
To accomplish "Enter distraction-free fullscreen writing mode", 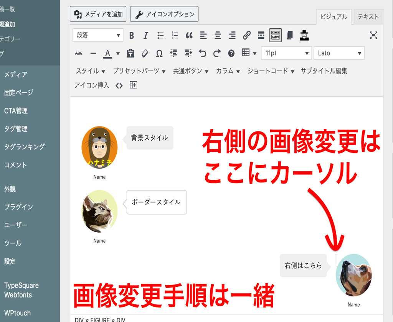I will (x=373, y=36).
